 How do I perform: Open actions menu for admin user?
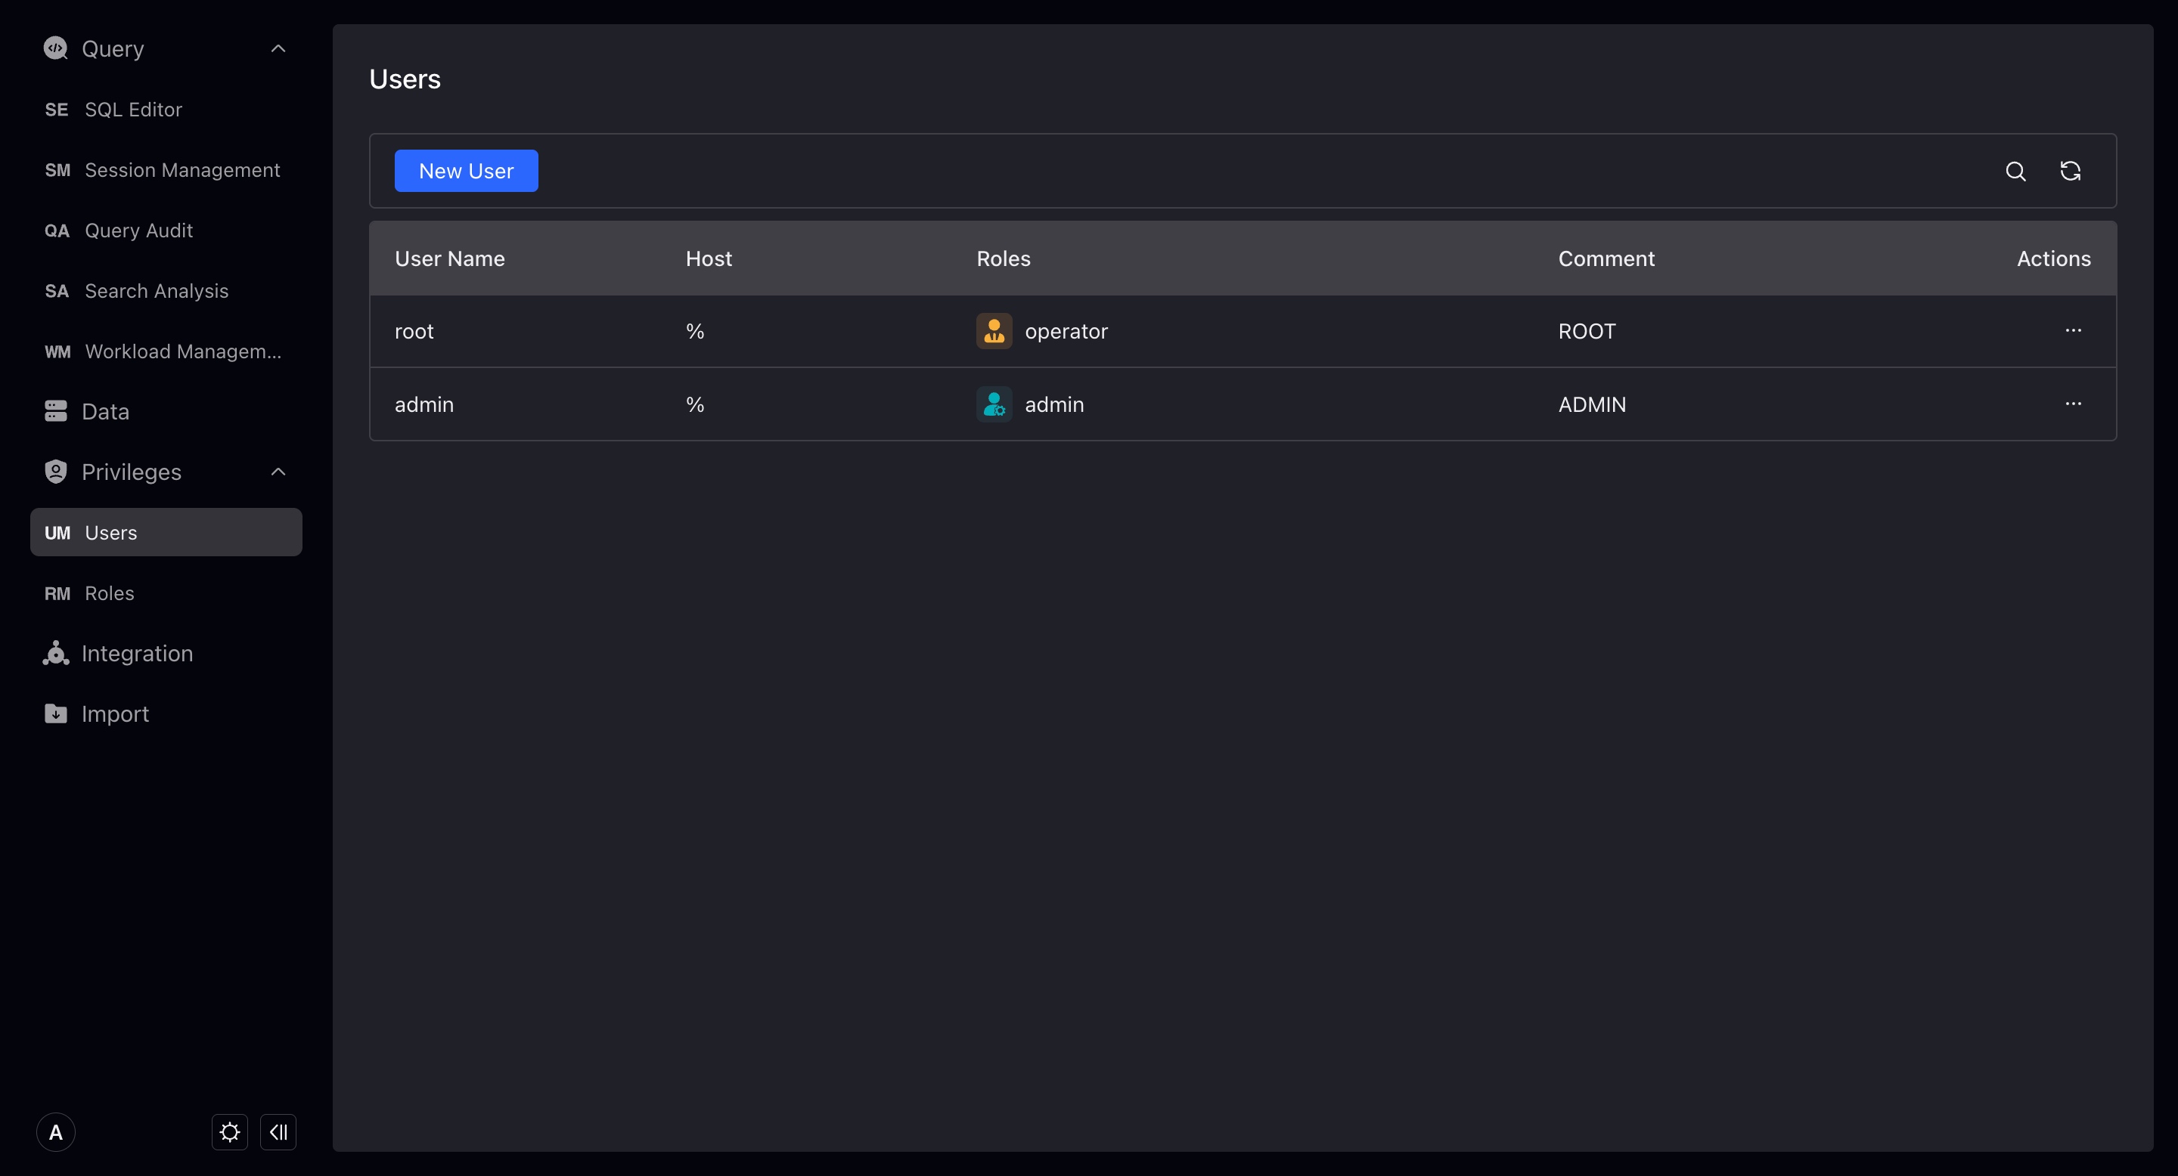coord(2072,404)
